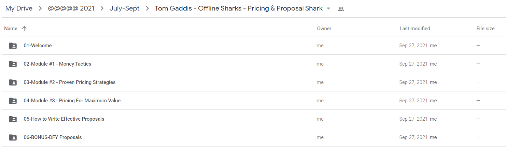Select 03-Module #2 - Proven Pricing Strategies
This screenshot has width=506, height=155.
tap(253, 82)
